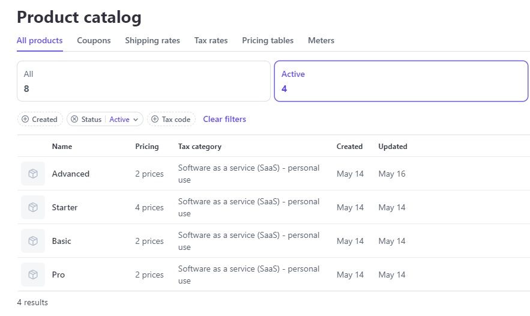Click the plus icon on Tax code filter
The width and height of the screenshot is (530, 316).
(155, 120)
